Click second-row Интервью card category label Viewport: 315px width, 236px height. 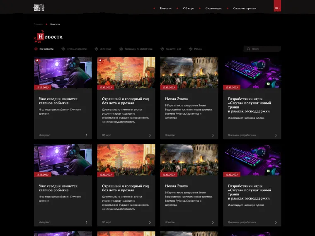[44, 222]
